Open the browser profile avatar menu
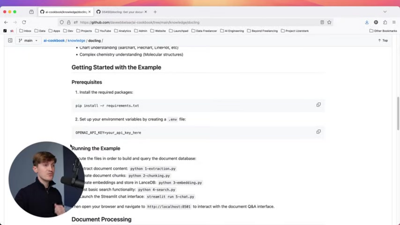This screenshot has width=400, height=225. [x=376, y=22]
